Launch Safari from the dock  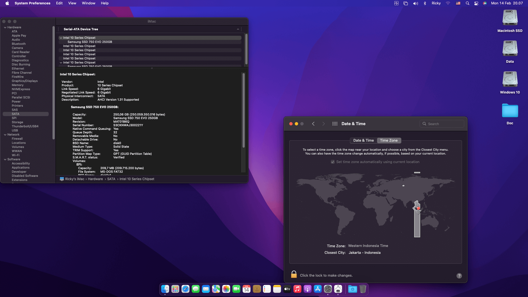pos(185,289)
